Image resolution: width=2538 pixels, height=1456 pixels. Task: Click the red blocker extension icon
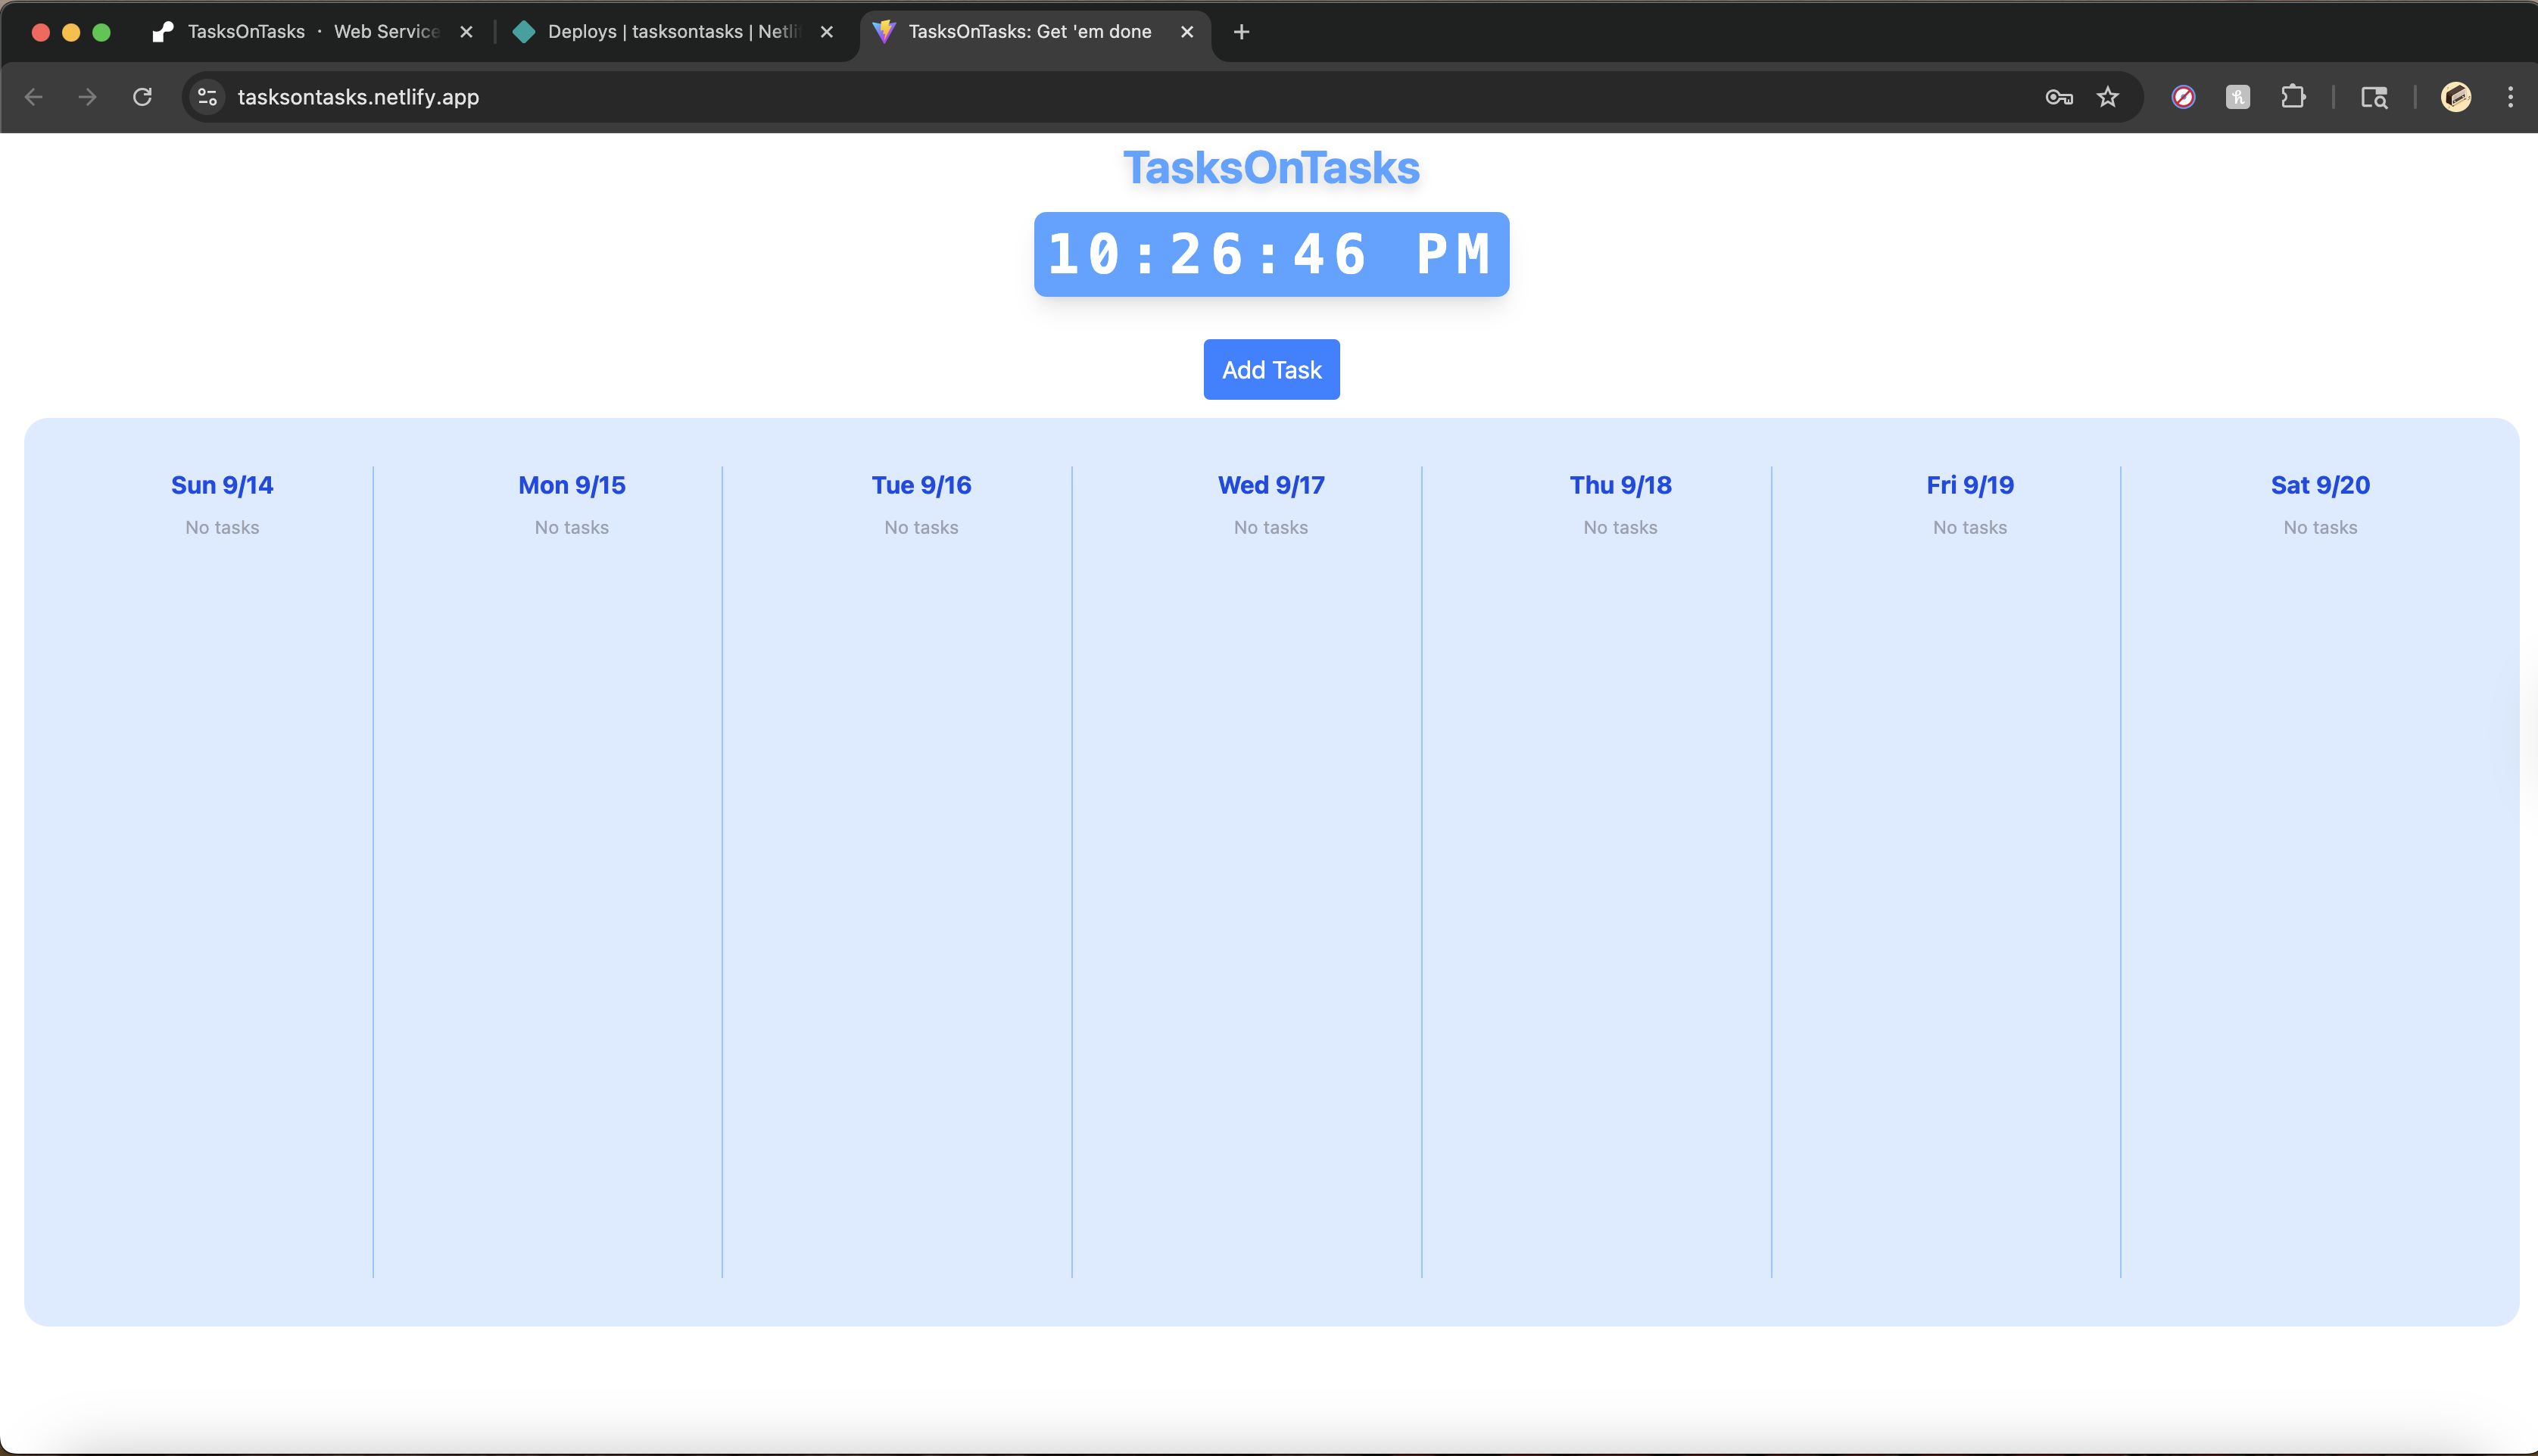click(2183, 97)
